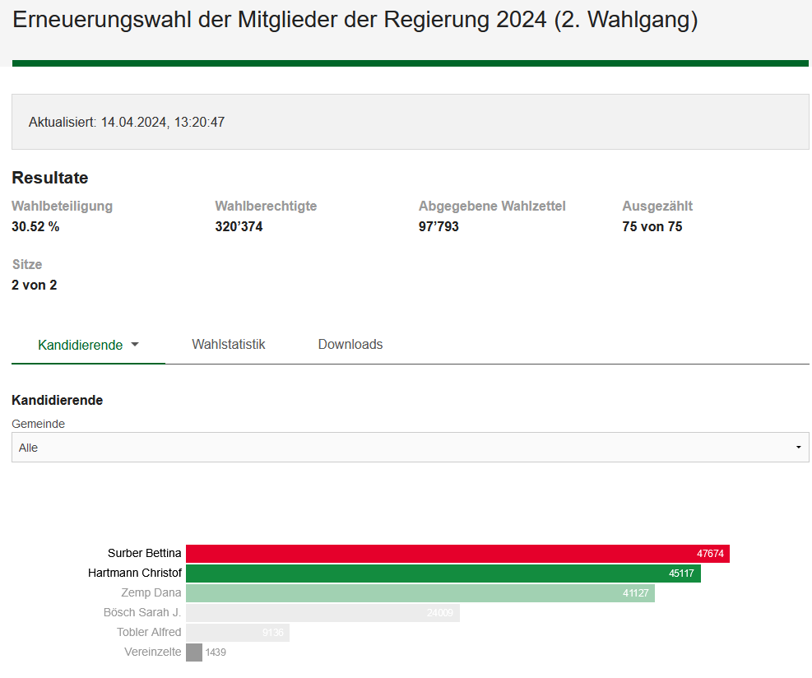This screenshot has width=812, height=678.
Task: Select the Bösch Sarah J. result bar
Action: click(323, 612)
